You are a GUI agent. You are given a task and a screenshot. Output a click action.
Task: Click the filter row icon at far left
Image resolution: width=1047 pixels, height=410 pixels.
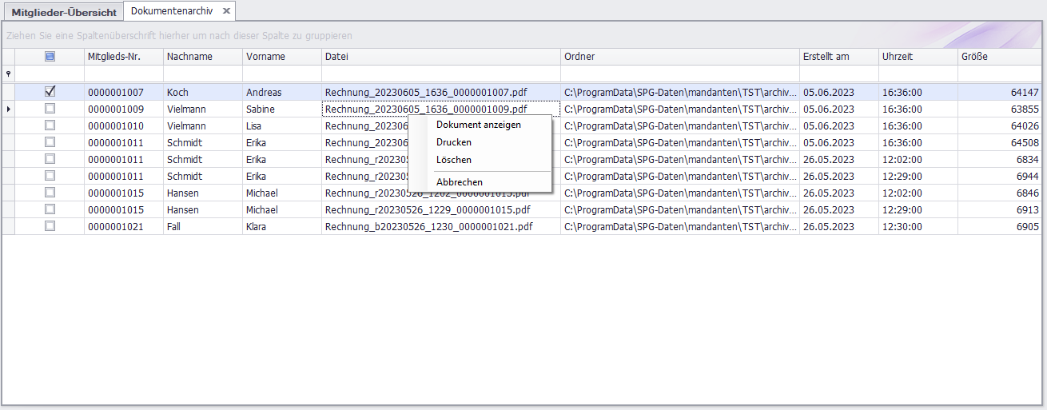[x=8, y=74]
